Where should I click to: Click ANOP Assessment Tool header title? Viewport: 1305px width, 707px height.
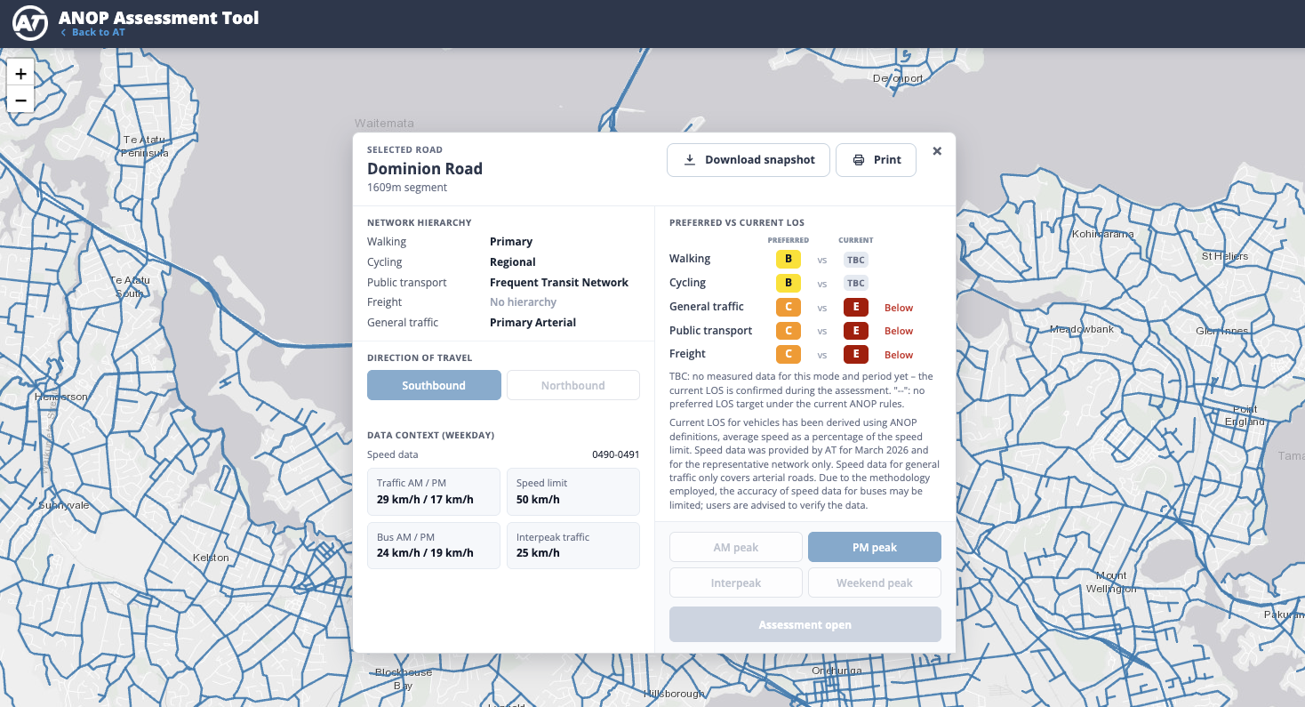[159, 17]
